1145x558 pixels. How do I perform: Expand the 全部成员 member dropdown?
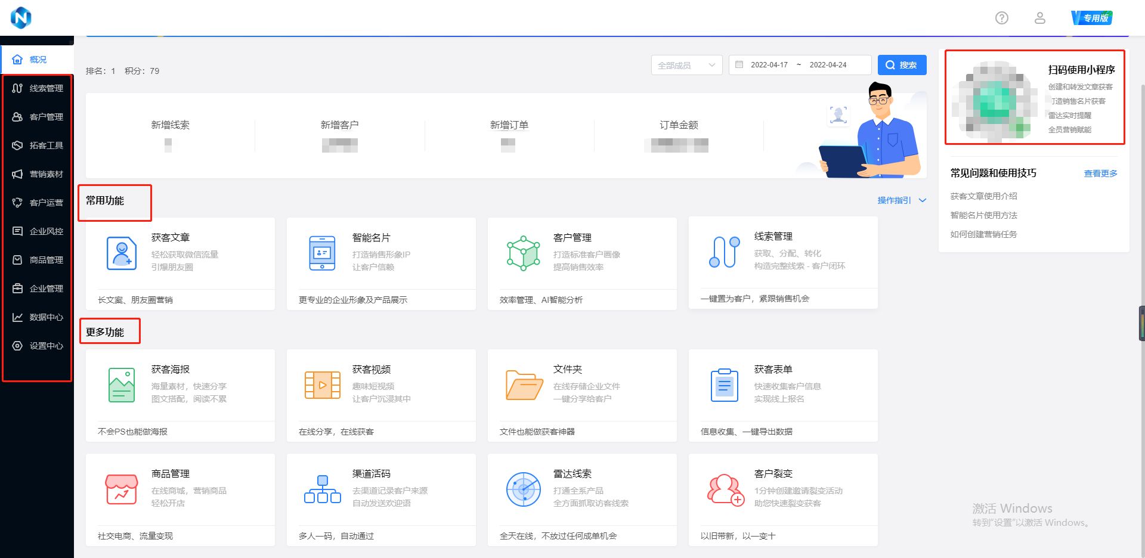click(x=686, y=64)
